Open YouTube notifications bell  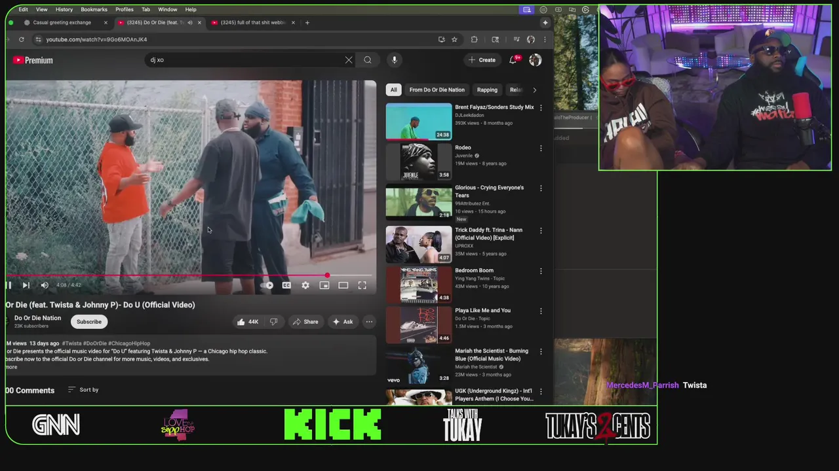tap(515, 60)
